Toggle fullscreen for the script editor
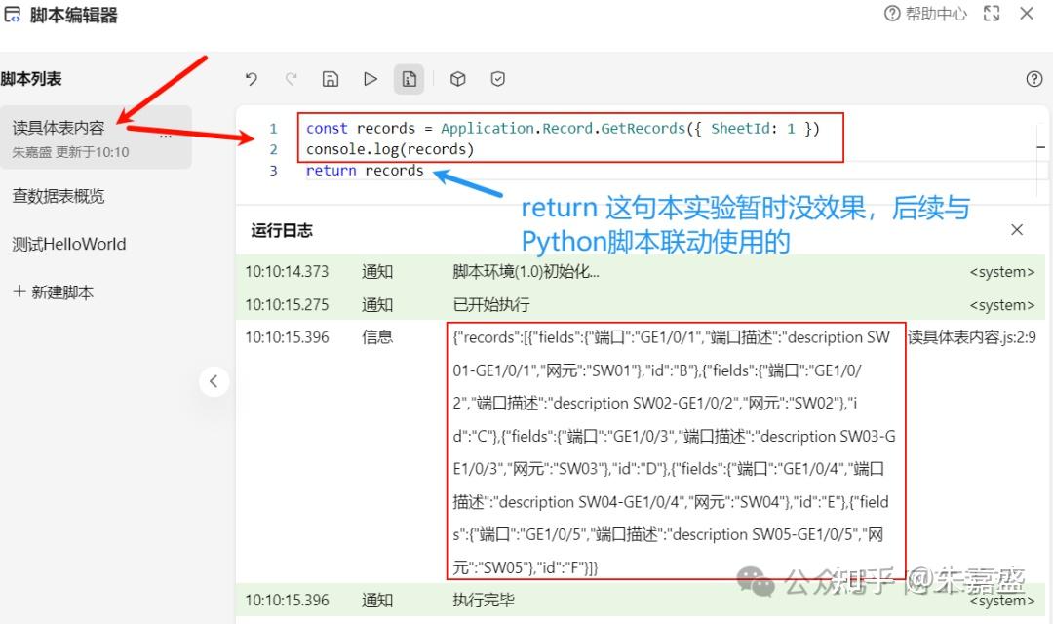This screenshot has width=1053, height=624. click(x=992, y=14)
